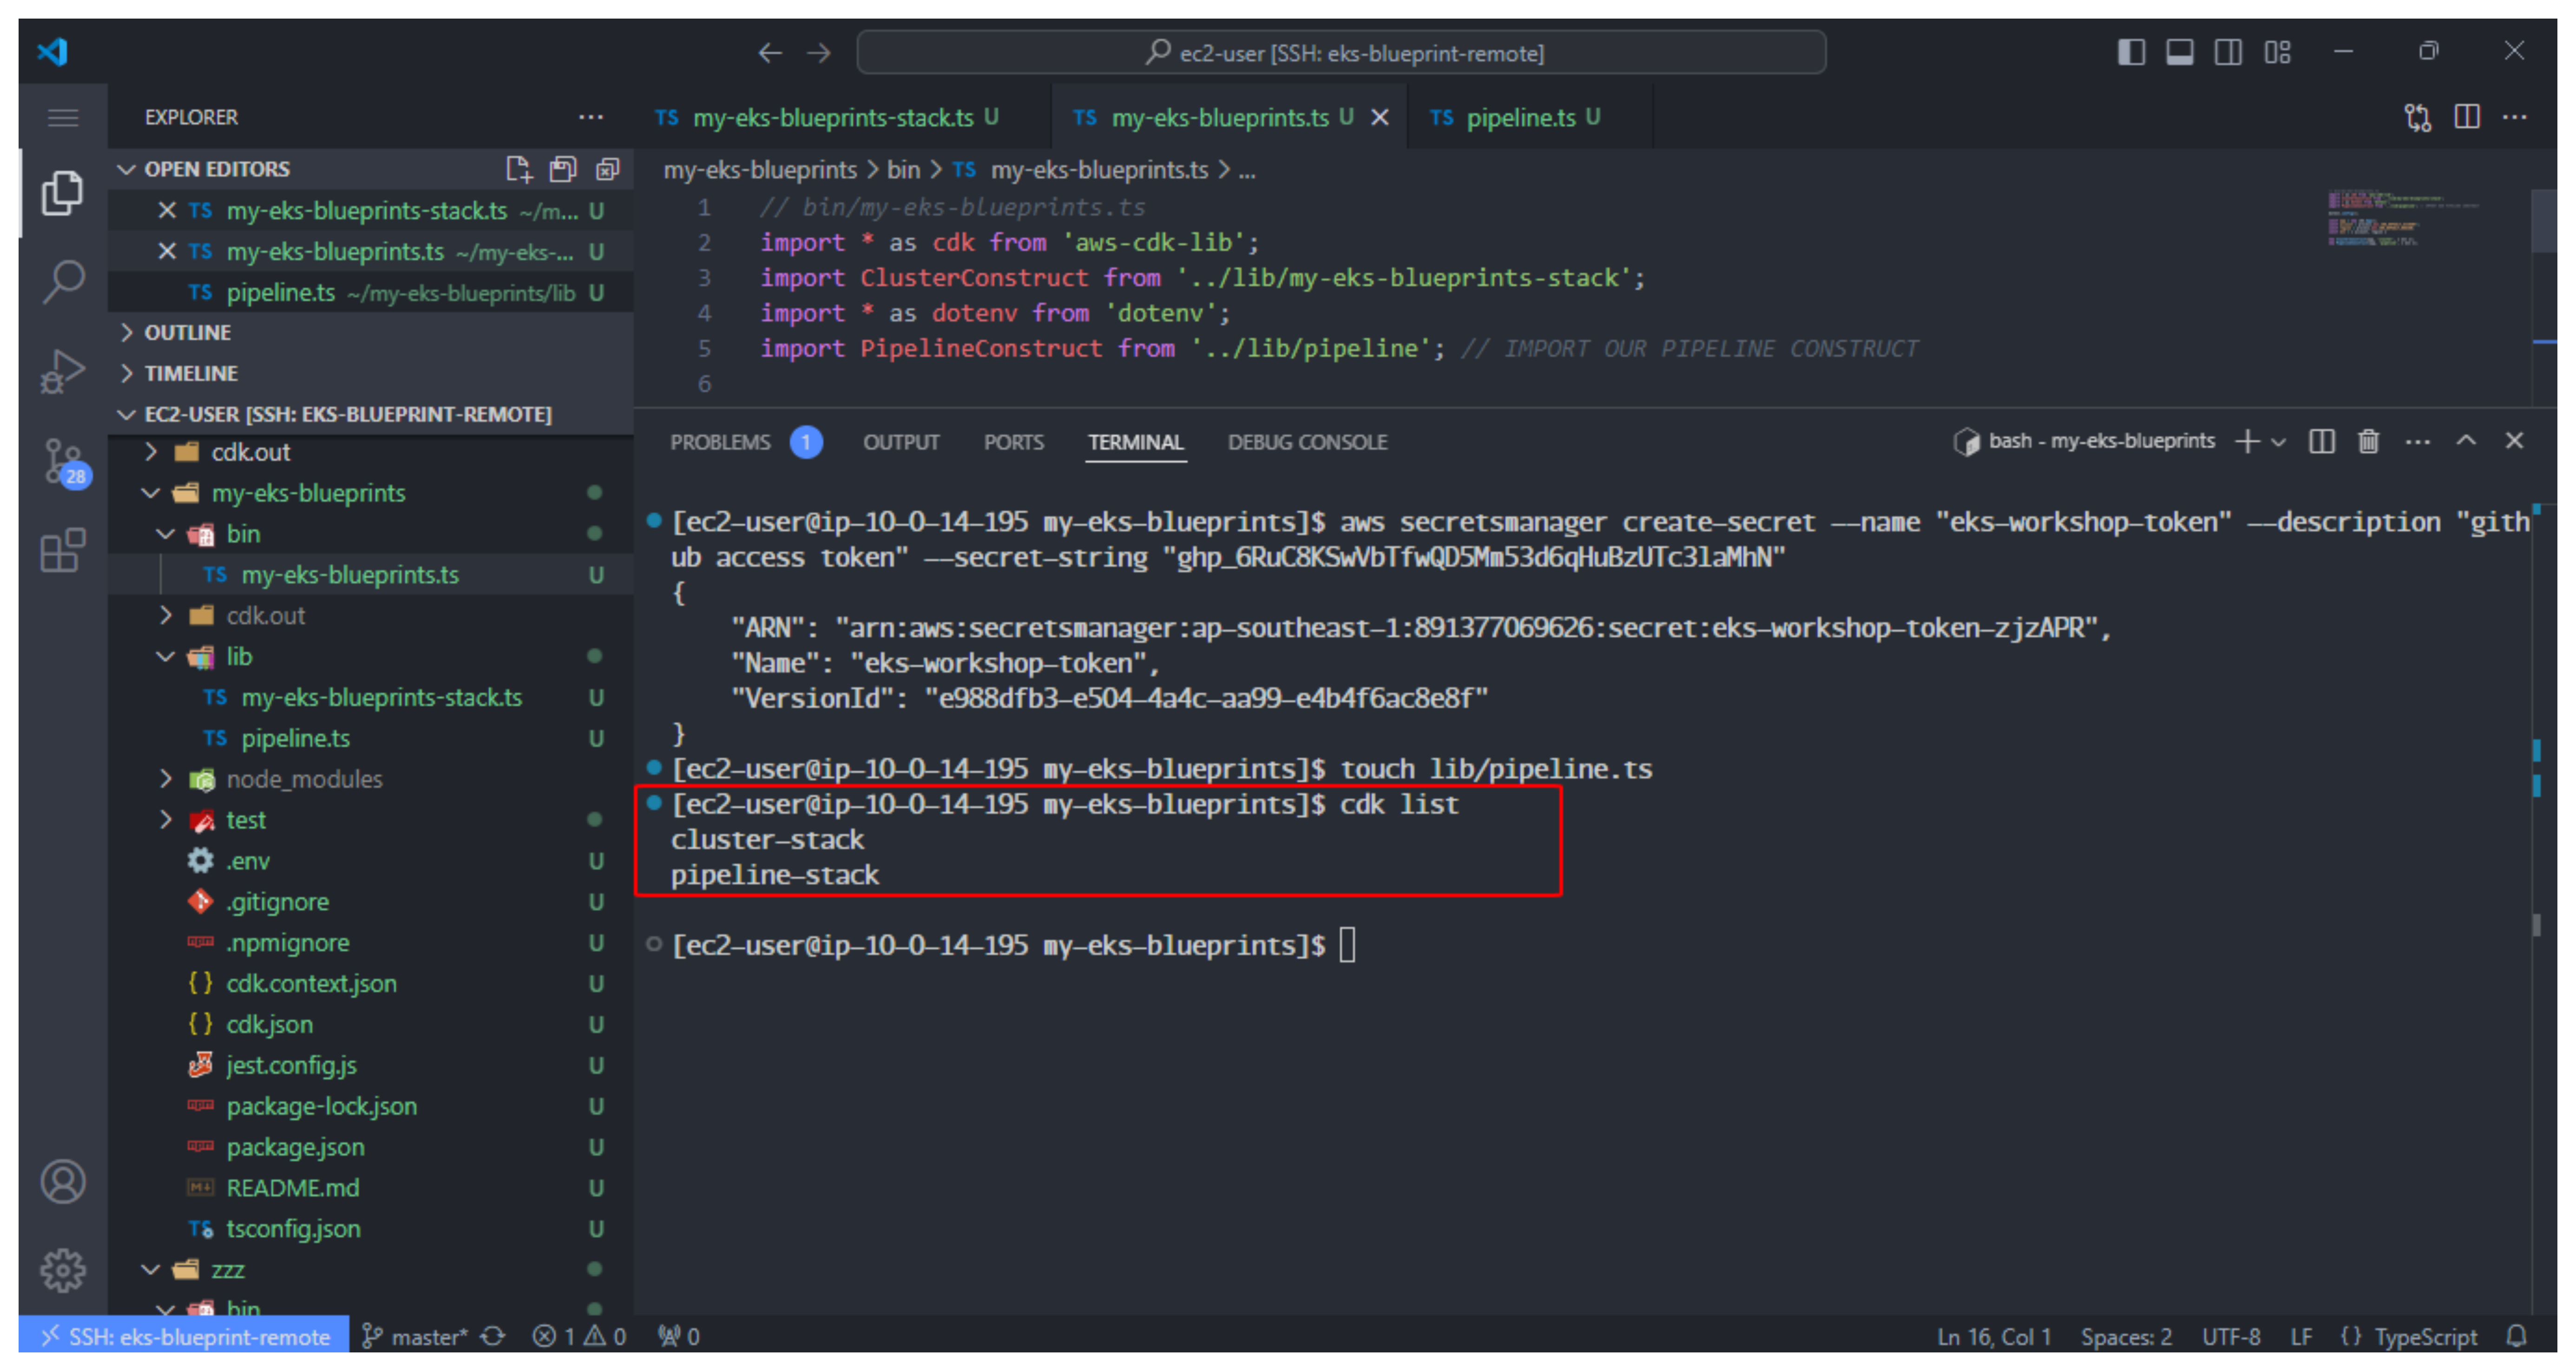Viewport: 2576px width, 1371px height.
Task: Open the PORTS panel tab
Action: (x=1013, y=442)
